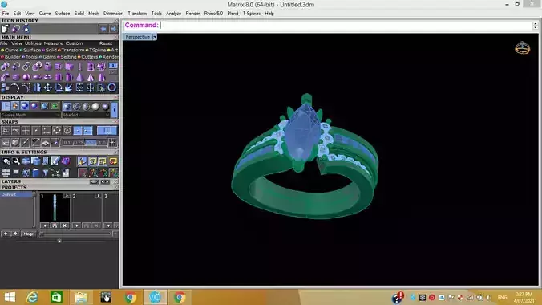542x305 pixels.
Task: Click the boolean union icon
Action: point(5,67)
